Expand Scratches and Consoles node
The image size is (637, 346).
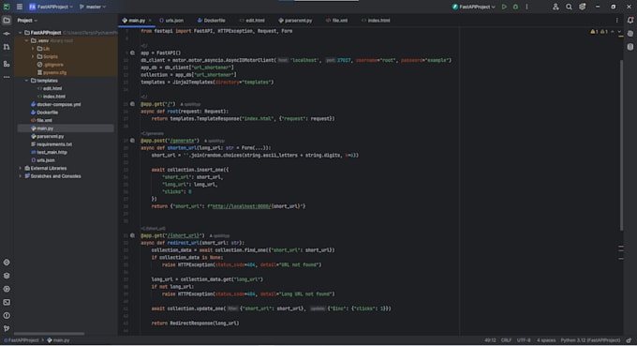pos(21,176)
